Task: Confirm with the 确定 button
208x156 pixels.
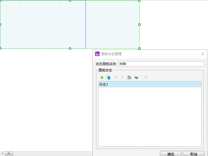Action: click(171, 154)
